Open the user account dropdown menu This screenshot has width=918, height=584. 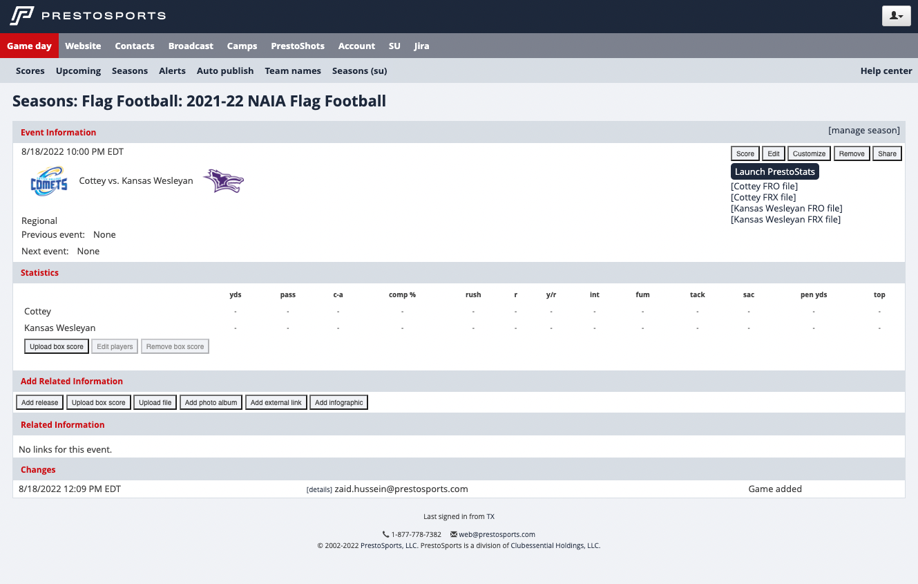coord(897,15)
